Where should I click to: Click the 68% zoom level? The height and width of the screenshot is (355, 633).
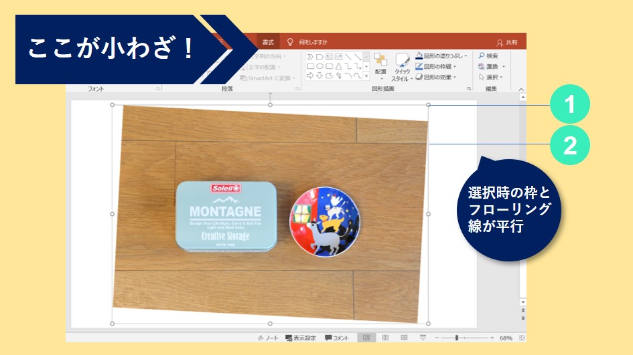click(506, 338)
